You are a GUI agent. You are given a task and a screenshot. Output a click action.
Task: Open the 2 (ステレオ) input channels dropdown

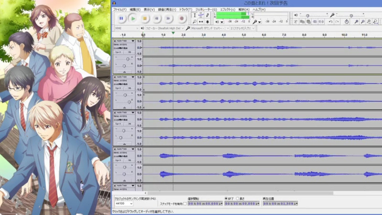(243, 28)
